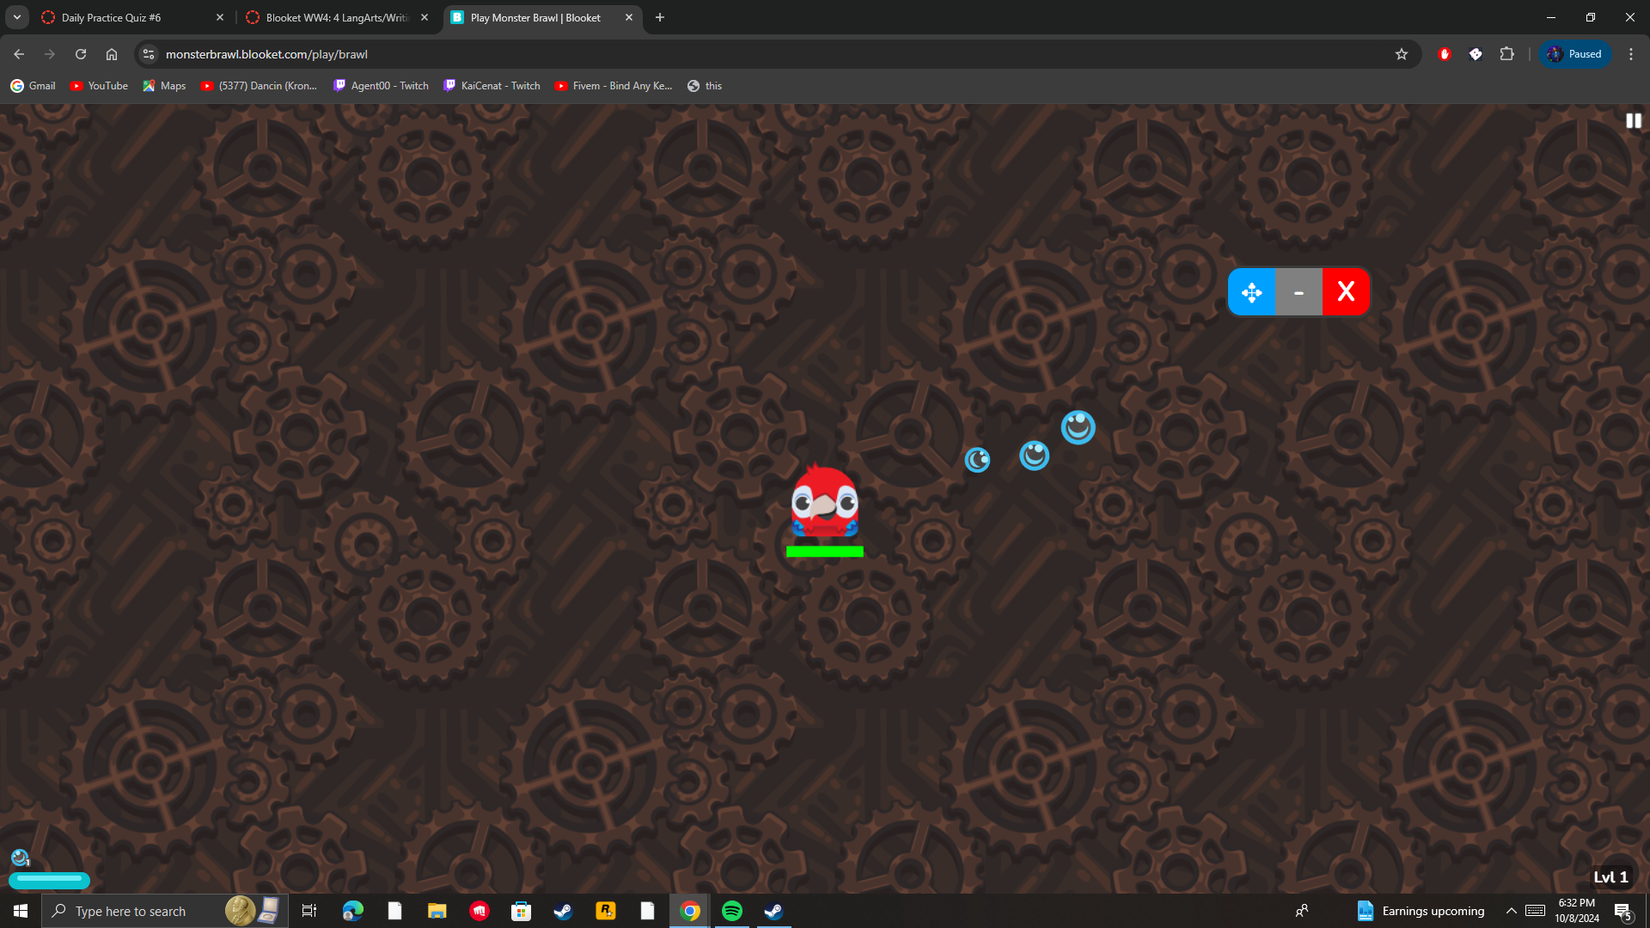The height and width of the screenshot is (928, 1650).
Task: Click the blue move overlay icon
Action: click(x=1251, y=292)
